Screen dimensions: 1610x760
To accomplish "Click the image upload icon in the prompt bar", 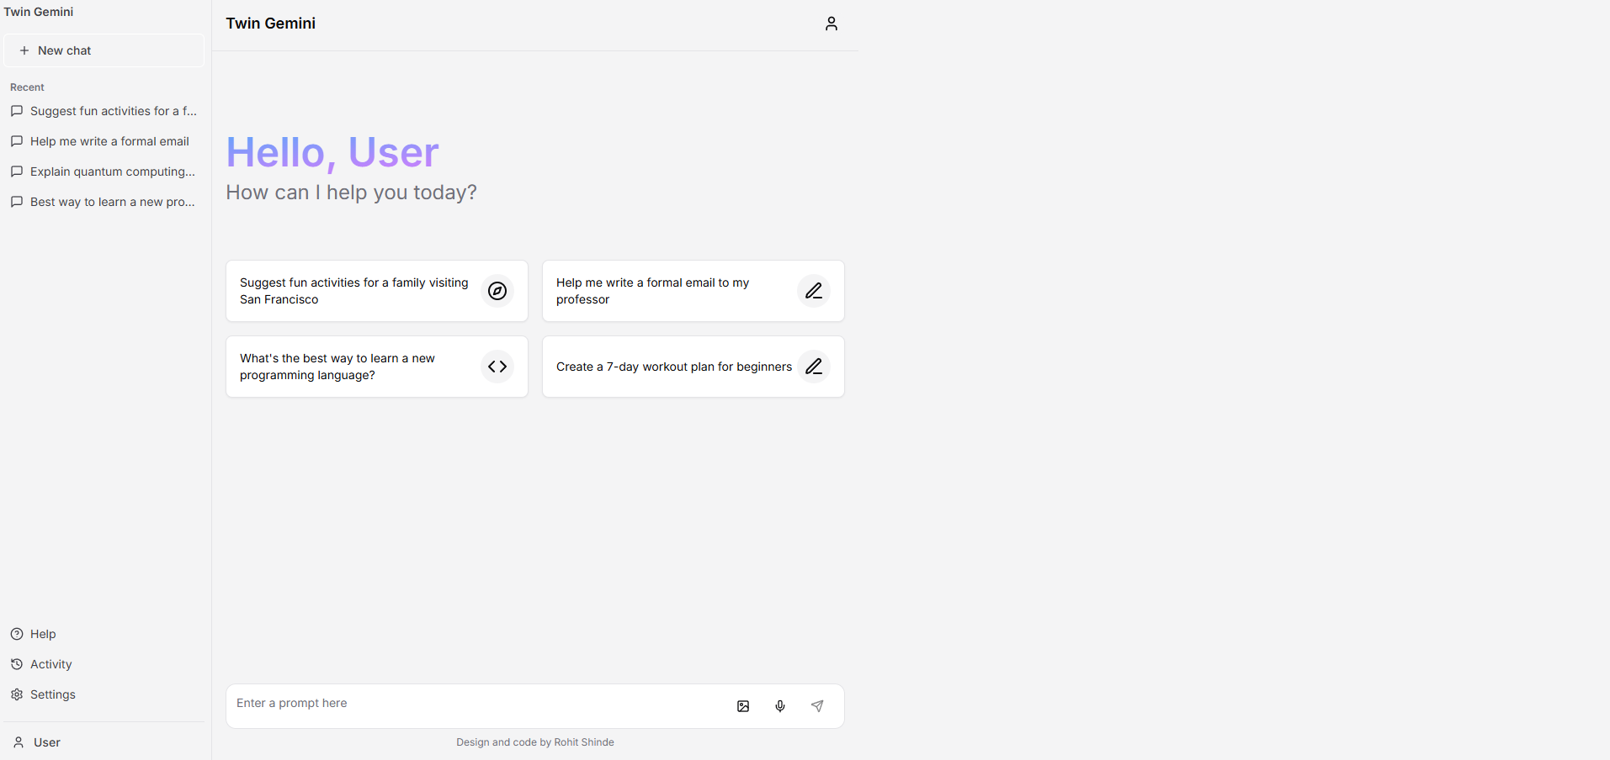I will click(x=743, y=706).
